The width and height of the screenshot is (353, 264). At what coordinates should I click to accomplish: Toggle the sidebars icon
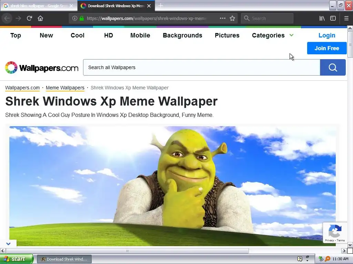click(333, 18)
